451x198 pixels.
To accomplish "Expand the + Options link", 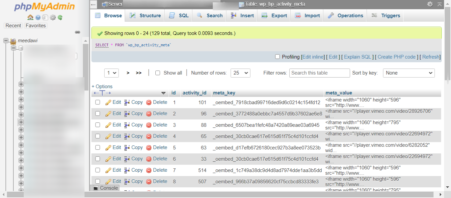I will point(102,87).
